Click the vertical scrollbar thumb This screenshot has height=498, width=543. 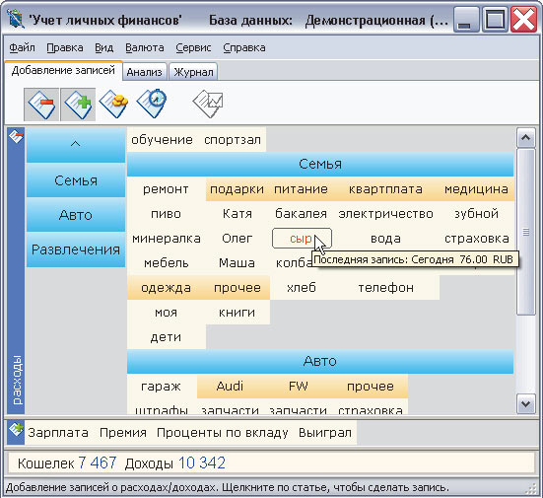click(525, 232)
